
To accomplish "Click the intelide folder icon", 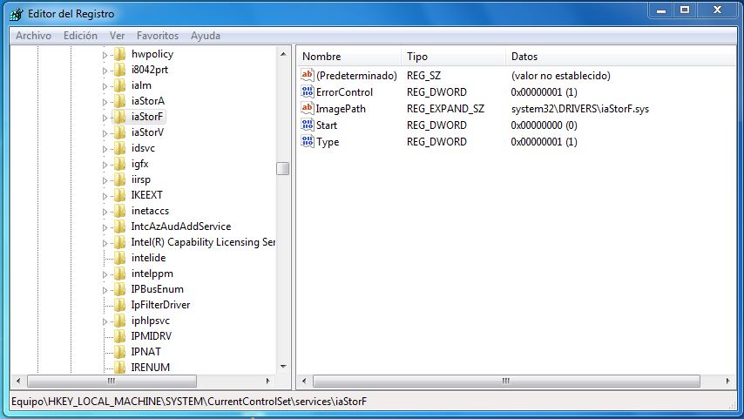I will [x=119, y=258].
